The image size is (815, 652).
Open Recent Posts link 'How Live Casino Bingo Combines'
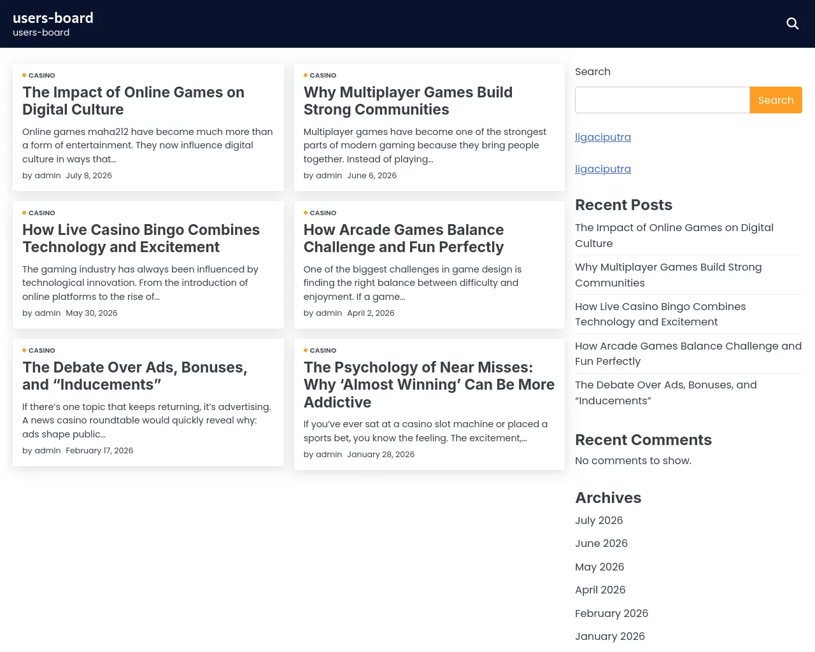(660, 314)
